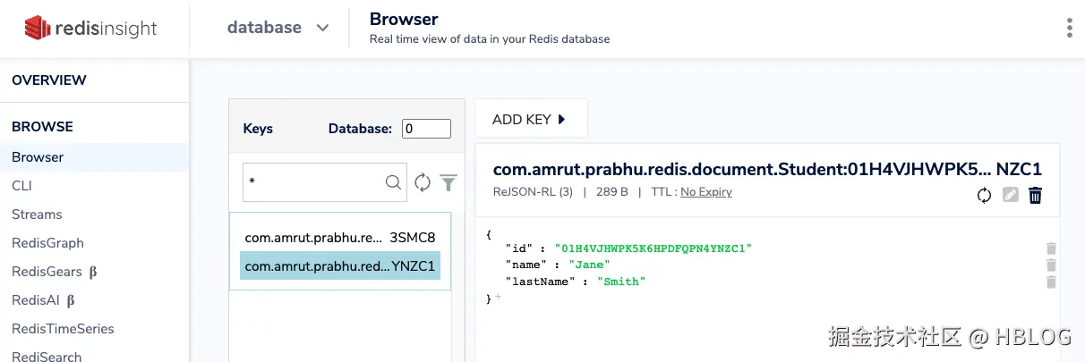Go to Streams in the sidebar
1085x362 pixels.
(37, 215)
